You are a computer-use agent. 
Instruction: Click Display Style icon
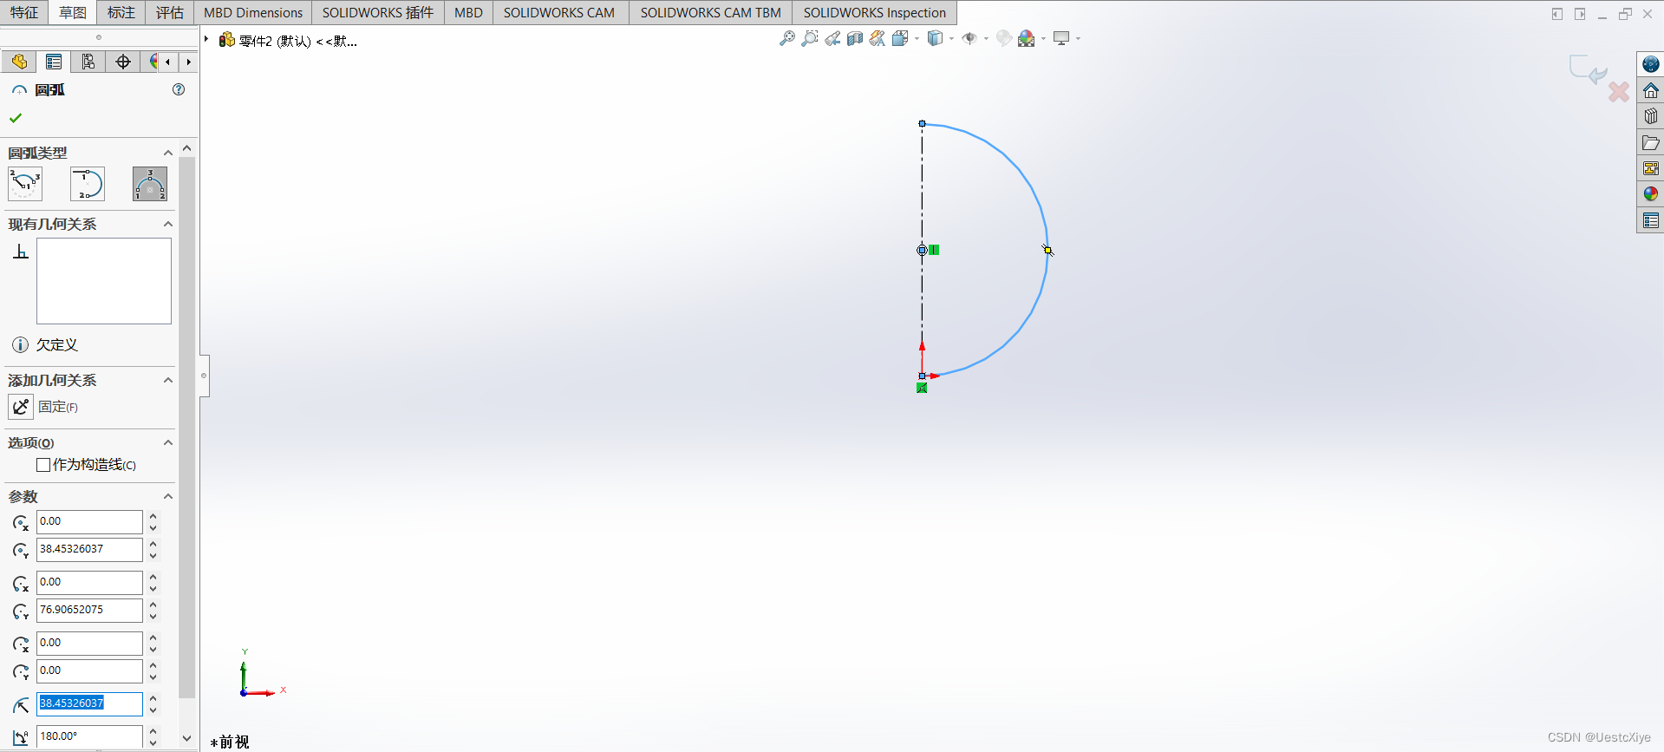[935, 38]
